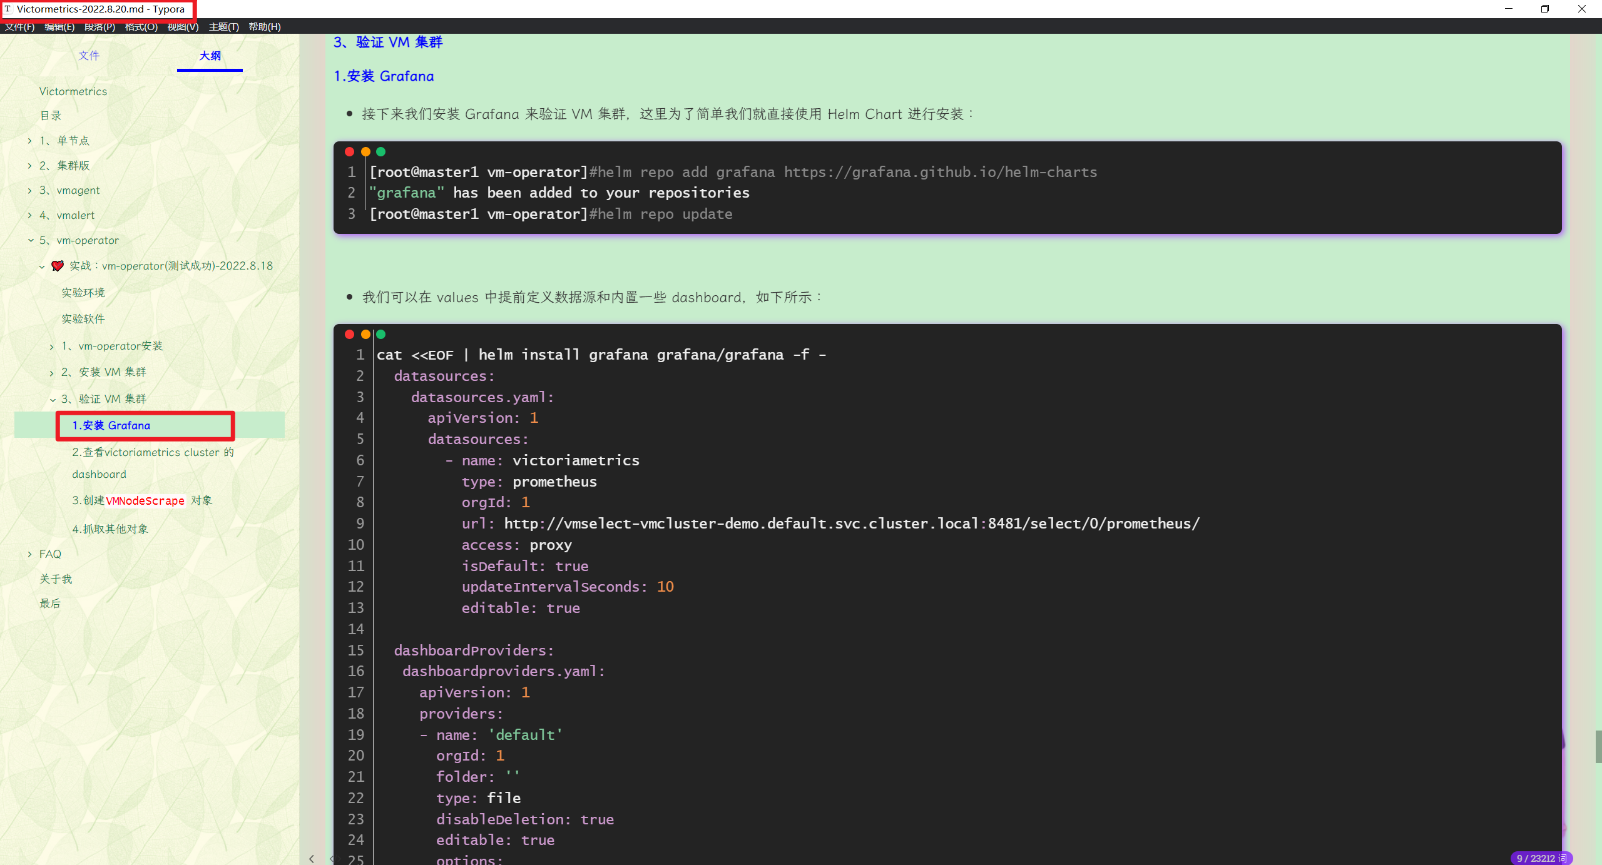Go to 实验软件 in outline
Screen dimensions: 1602x865
[x=83, y=319]
